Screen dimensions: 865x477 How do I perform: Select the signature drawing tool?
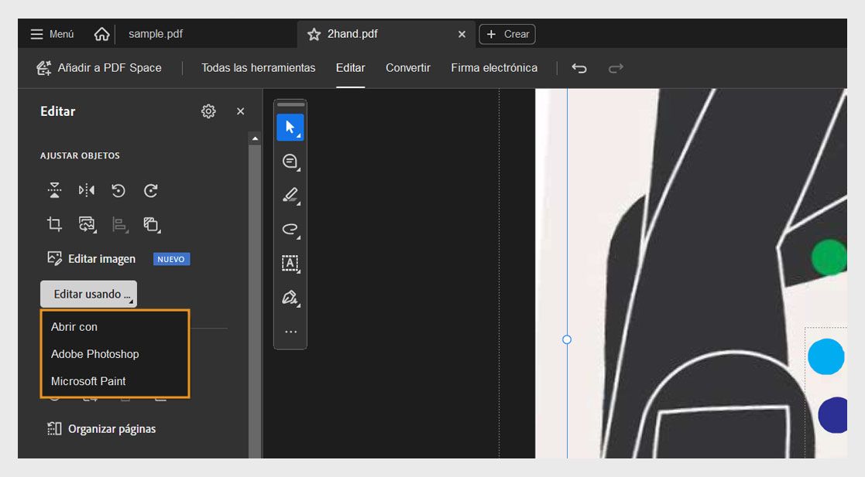tap(290, 298)
